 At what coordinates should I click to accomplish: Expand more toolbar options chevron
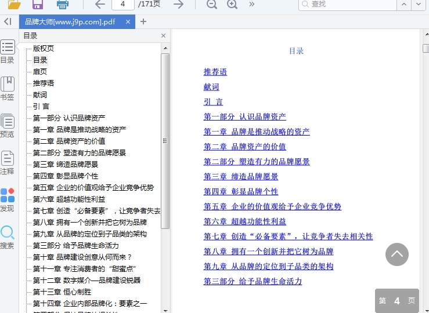251,5
